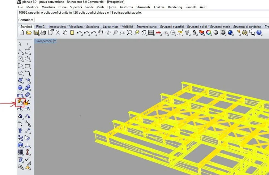The height and width of the screenshot is (175, 269).
Task: Open the Zoom Extents tool on the toolbar
Action: [x=130, y=33]
